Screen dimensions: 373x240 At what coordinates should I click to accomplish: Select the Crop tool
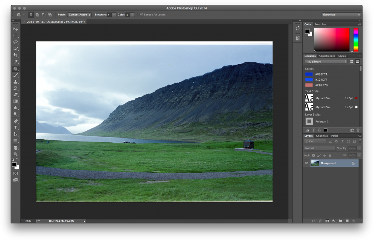(15, 55)
